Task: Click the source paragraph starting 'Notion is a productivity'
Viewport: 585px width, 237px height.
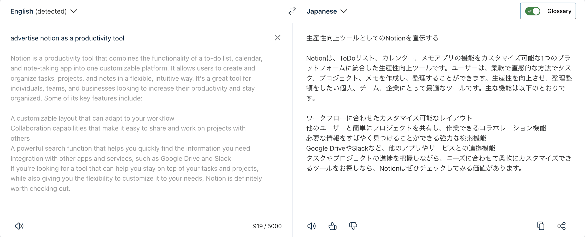Action: click(x=136, y=78)
